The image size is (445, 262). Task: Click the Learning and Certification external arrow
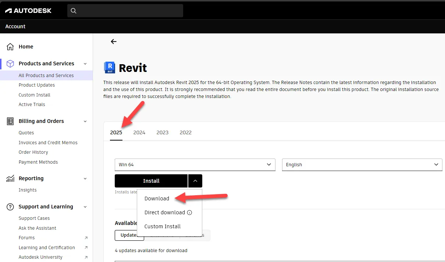click(x=86, y=248)
